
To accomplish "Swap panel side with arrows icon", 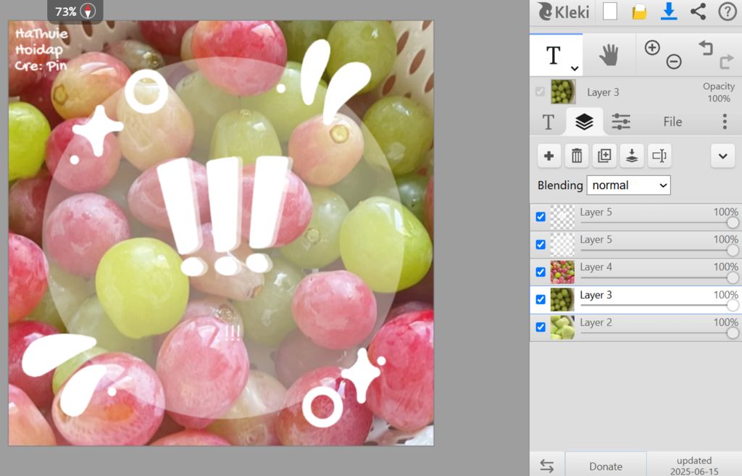I will (547, 466).
